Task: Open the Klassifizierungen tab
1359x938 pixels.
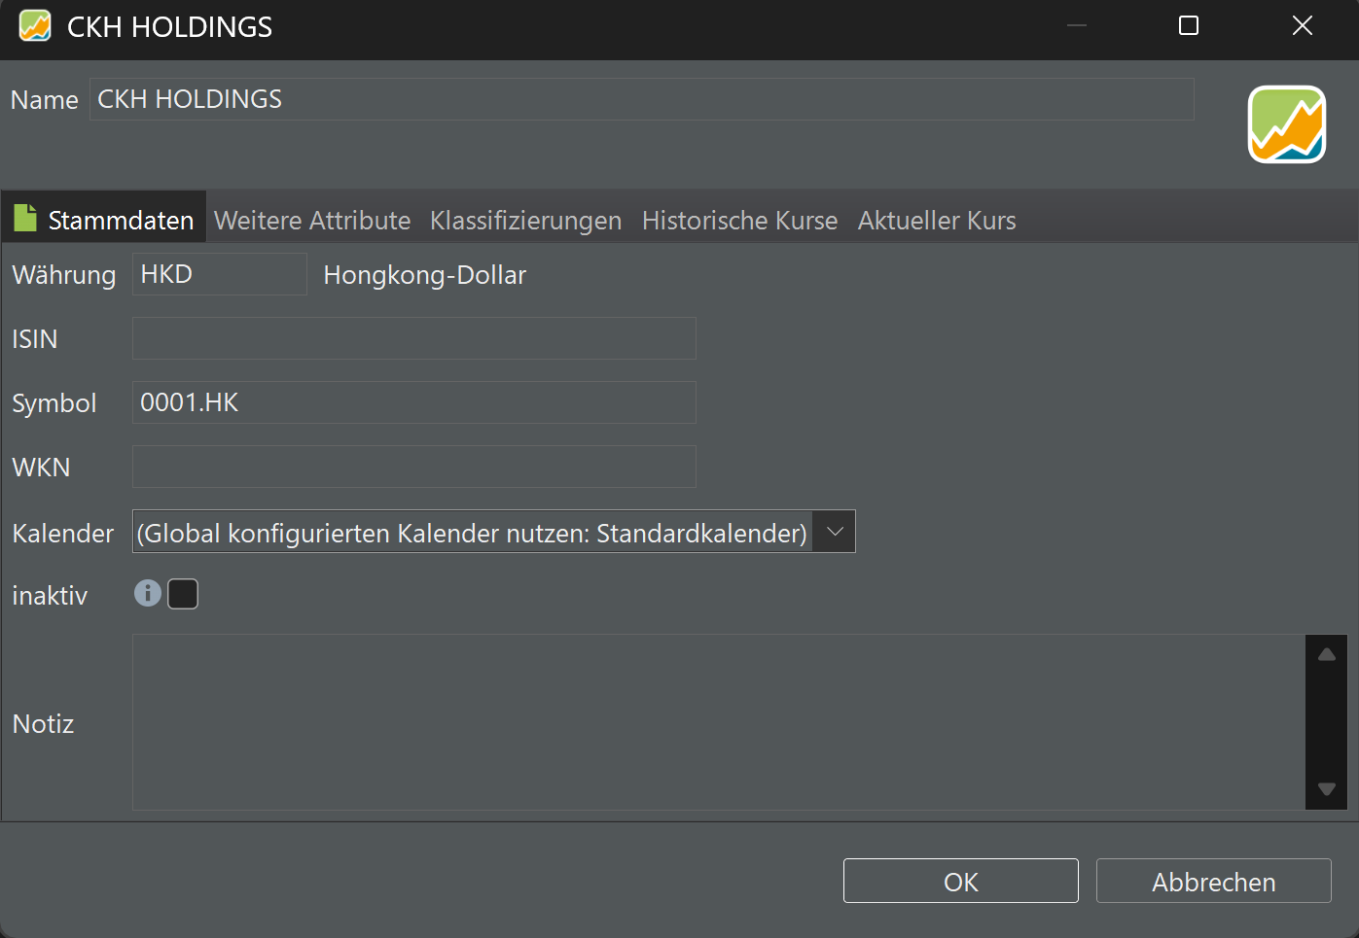Action: tap(525, 221)
